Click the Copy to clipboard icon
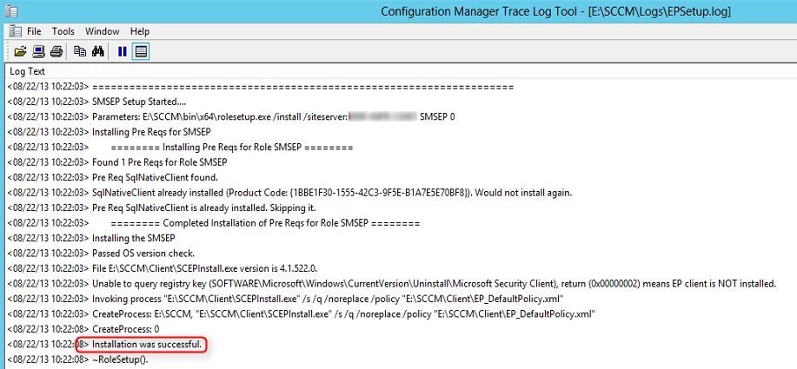 80,51
